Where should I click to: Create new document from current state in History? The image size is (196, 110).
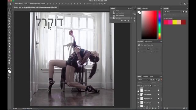point(122,21)
